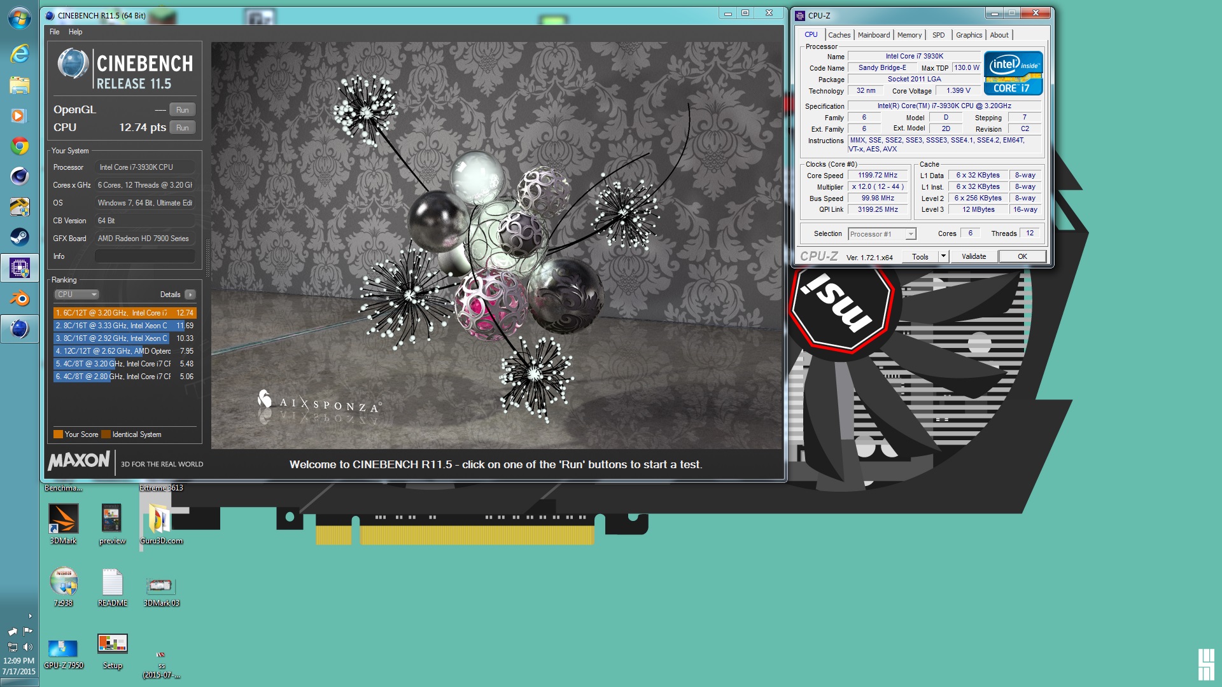Show hidden tray icons arrow
The width and height of the screenshot is (1222, 687).
pos(29,616)
